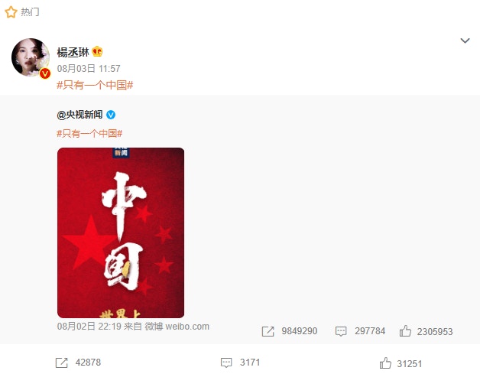Enlarge the red 中国 poster image

click(x=121, y=233)
